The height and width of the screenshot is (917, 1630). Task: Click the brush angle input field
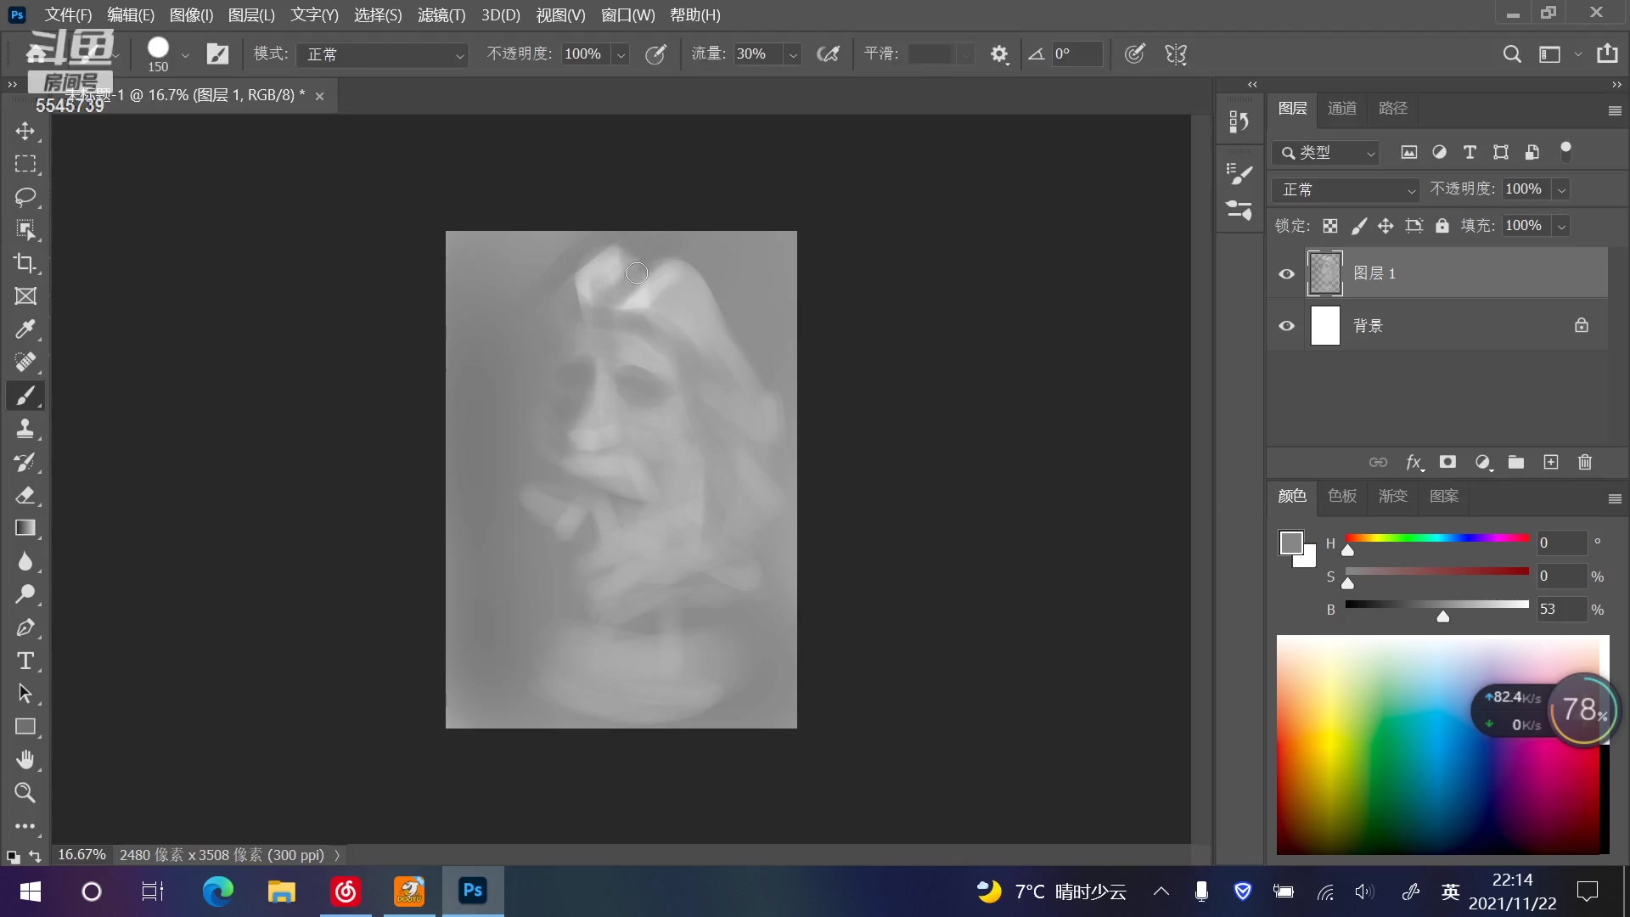click(x=1076, y=54)
